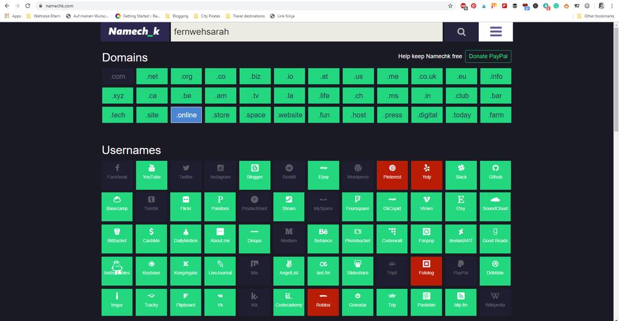Screen dimensions: 619x321
Task: Select the .org domain button
Action: coord(186,77)
